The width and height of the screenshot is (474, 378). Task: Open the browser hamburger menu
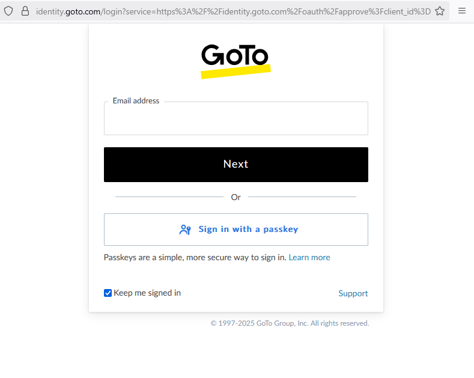click(x=462, y=11)
